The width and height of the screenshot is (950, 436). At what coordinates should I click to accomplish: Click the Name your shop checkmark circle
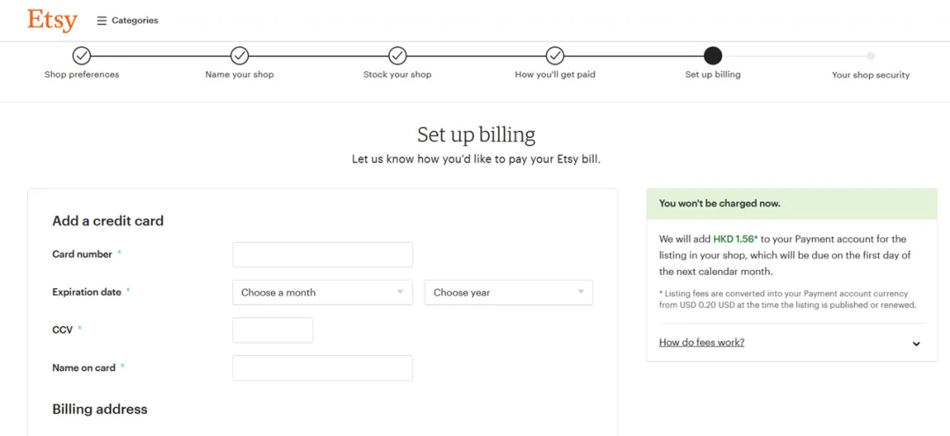[x=239, y=55]
